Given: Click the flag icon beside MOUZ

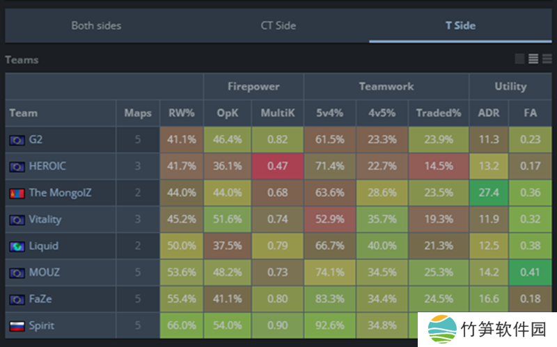Looking at the screenshot, I should click(16, 273).
